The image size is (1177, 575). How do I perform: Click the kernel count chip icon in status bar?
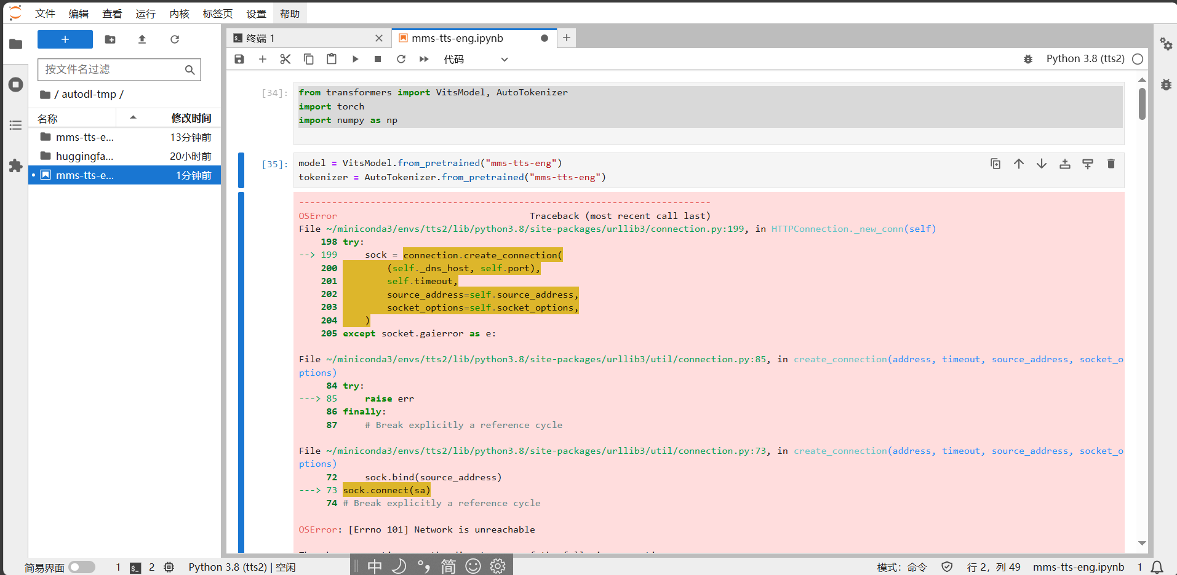169,567
